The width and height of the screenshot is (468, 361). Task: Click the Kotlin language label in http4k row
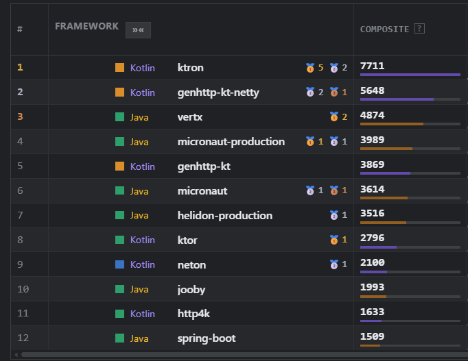point(142,314)
